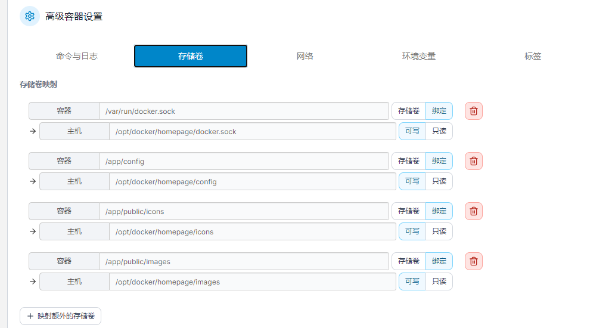Select 绑定 type for /var/run/docker.sock row
The height and width of the screenshot is (328, 612).
click(x=439, y=111)
